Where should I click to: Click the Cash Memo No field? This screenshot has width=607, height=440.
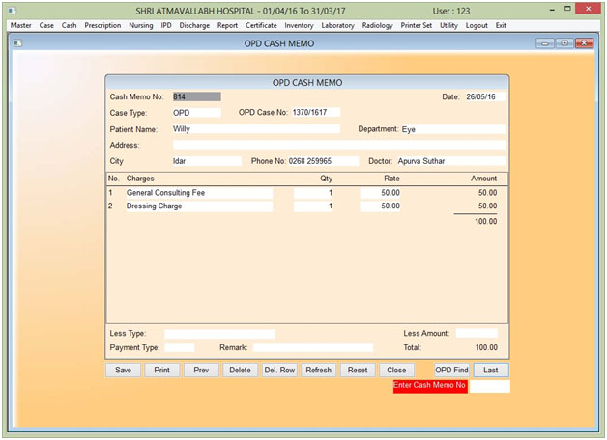pyautogui.click(x=196, y=96)
